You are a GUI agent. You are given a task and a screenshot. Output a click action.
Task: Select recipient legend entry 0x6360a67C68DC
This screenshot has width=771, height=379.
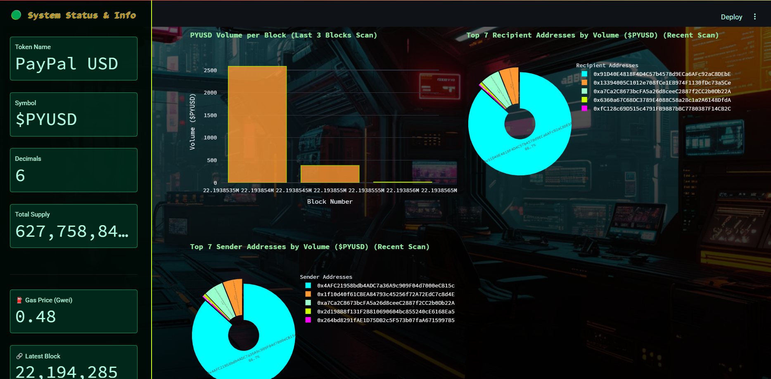(x=662, y=100)
